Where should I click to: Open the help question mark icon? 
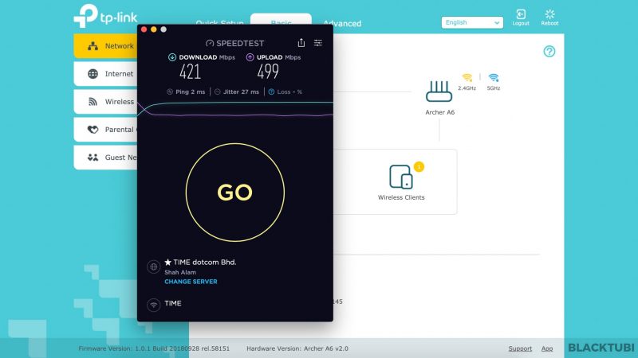pyautogui.click(x=549, y=52)
